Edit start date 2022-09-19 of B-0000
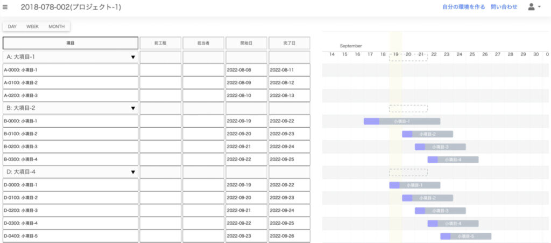The width and height of the screenshot is (551, 243). [246, 121]
